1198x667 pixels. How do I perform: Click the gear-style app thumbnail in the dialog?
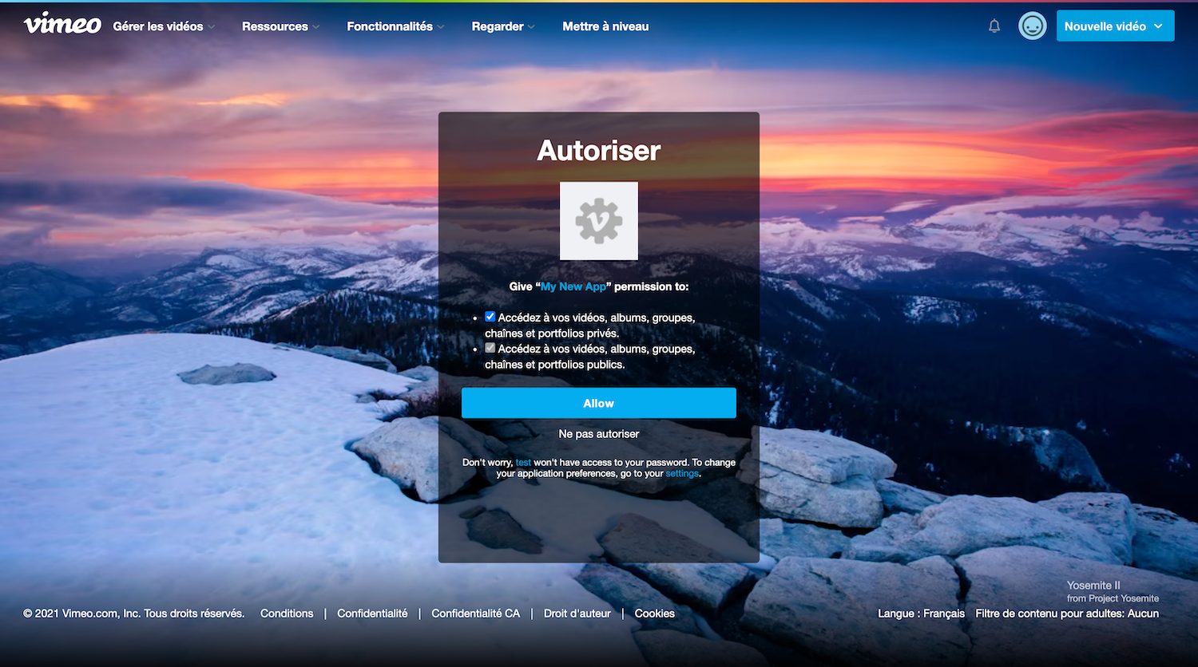pos(598,220)
